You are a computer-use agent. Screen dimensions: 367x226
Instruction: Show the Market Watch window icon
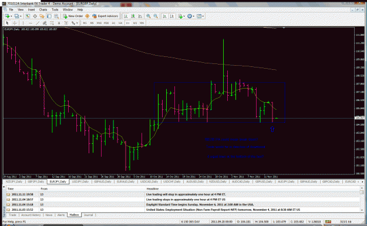pyautogui.click(x=28, y=16)
